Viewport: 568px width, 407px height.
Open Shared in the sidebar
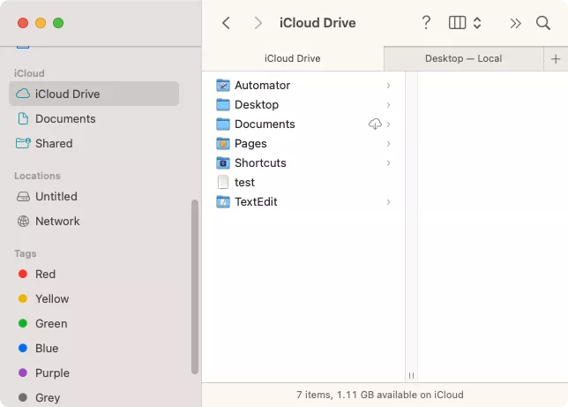point(54,143)
